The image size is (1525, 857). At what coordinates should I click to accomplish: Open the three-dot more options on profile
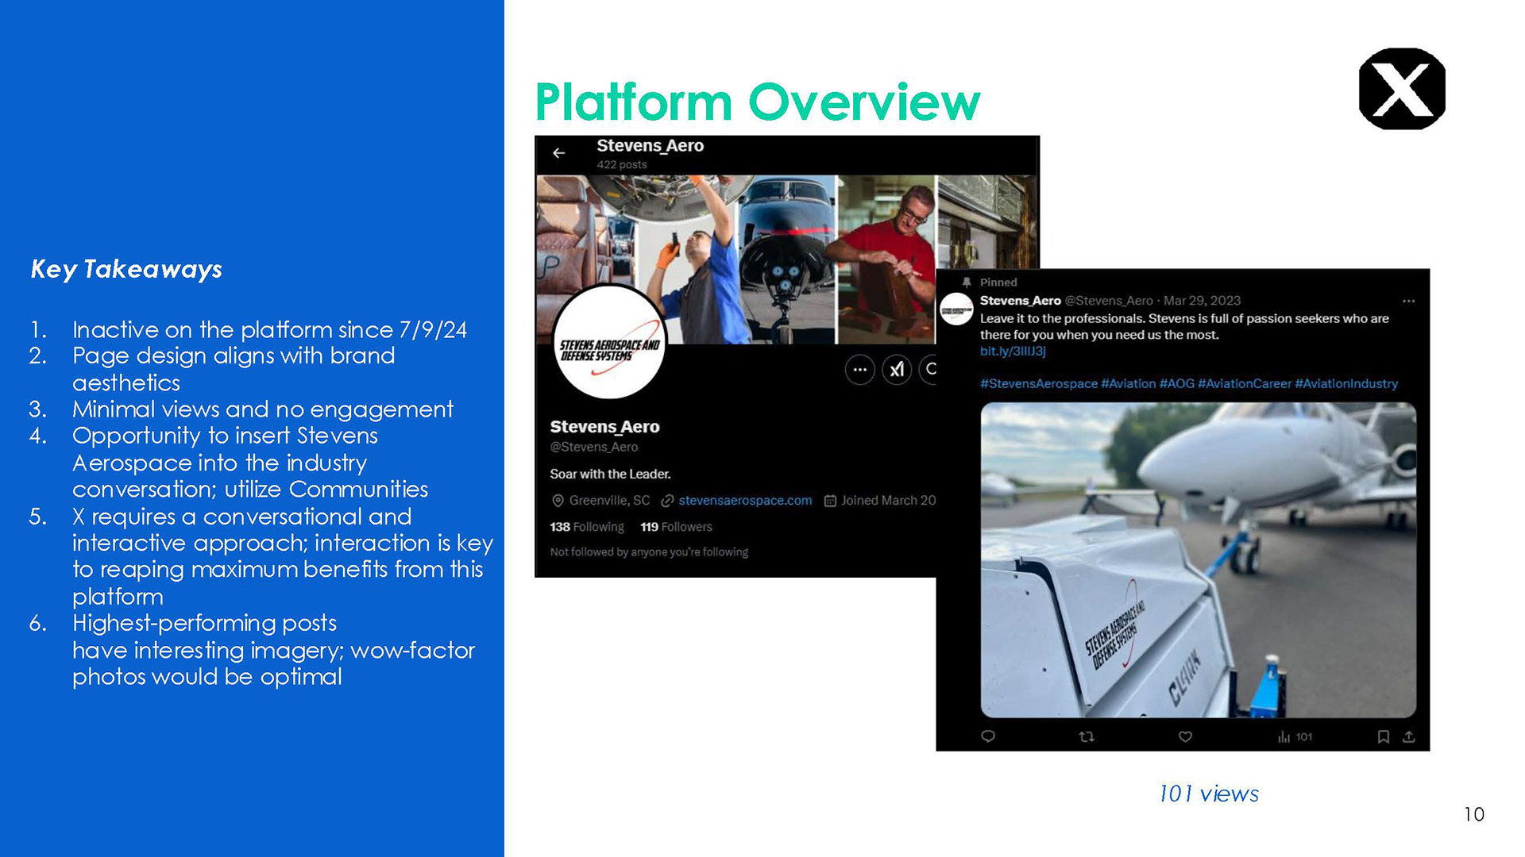[x=859, y=370]
